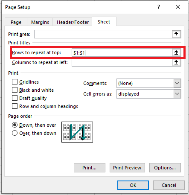Viewport: 189px width, 195px height.
Task: Go to the Page tab
Action: pyautogui.click(x=16, y=22)
